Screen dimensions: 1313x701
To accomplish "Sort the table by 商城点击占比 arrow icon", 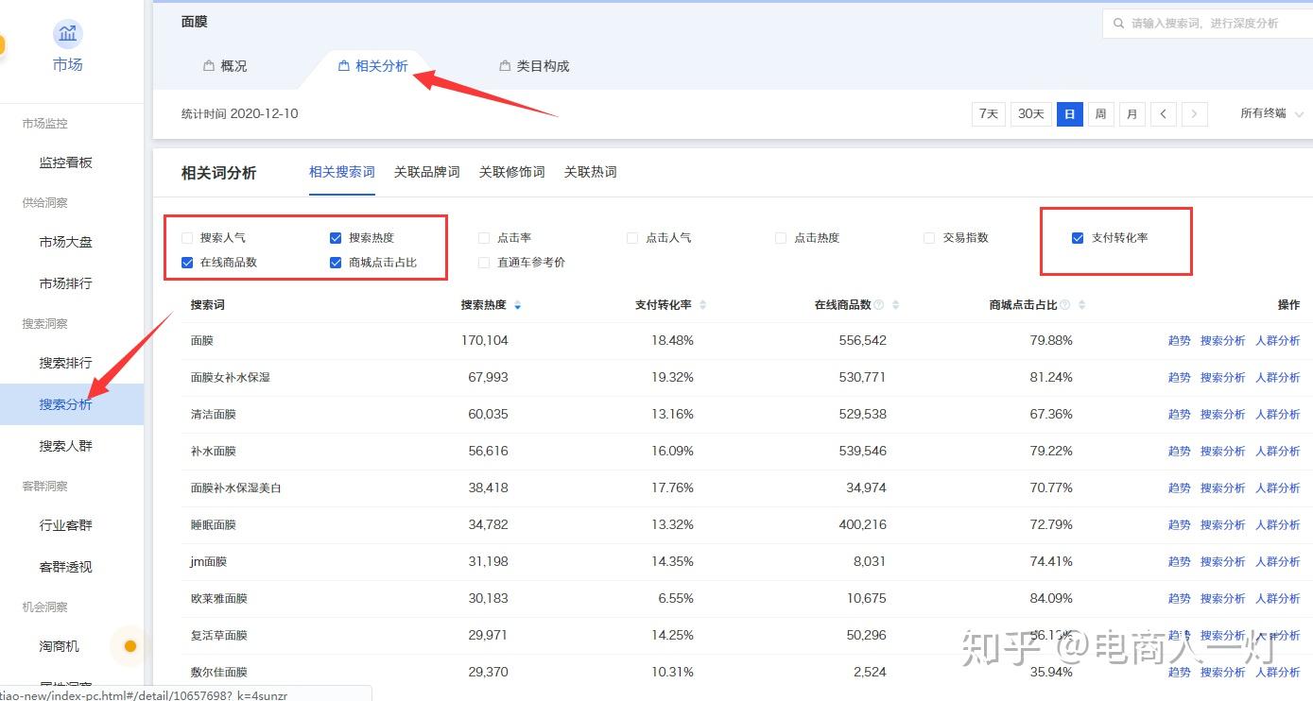I will (1081, 305).
